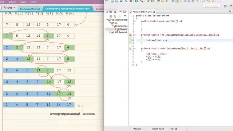
Task: Click the Next Annotation toolbar icon
Action: pos(197,1)
